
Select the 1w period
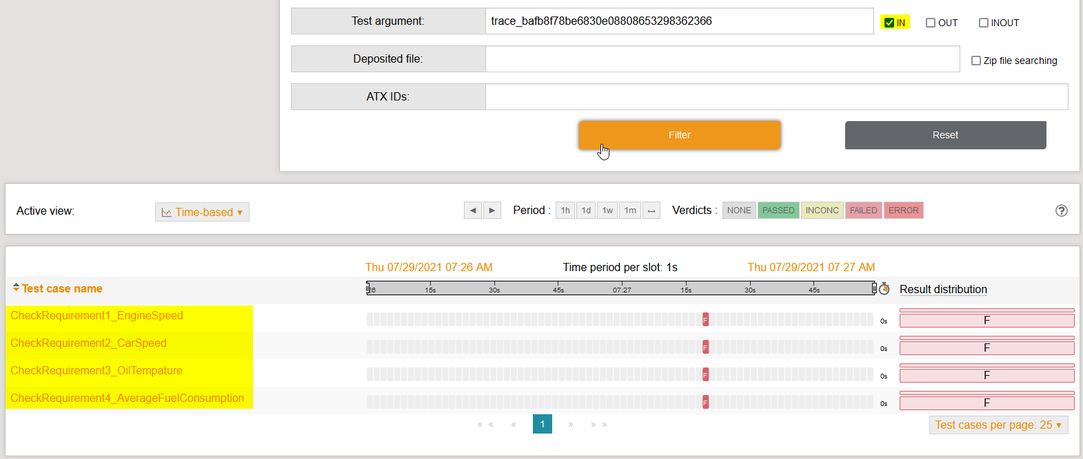(607, 211)
